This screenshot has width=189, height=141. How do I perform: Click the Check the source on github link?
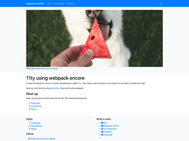(43, 139)
